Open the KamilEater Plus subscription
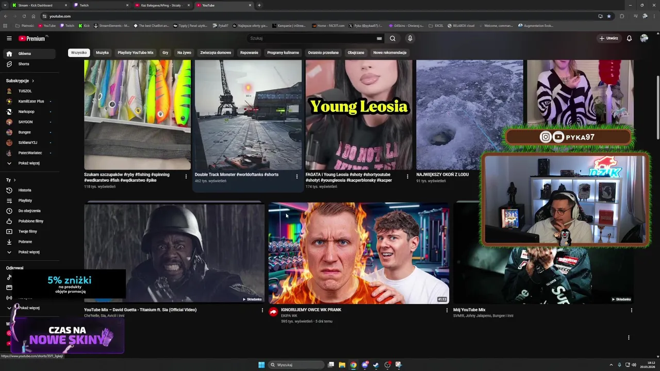 [29, 102]
